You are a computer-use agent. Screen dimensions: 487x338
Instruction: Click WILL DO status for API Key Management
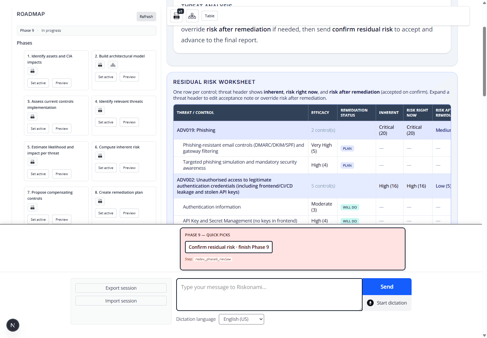(x=350, y=221)
